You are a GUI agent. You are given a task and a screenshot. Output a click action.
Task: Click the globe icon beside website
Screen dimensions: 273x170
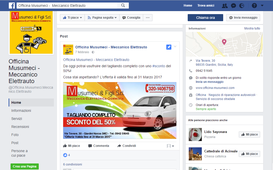point(191,88)
